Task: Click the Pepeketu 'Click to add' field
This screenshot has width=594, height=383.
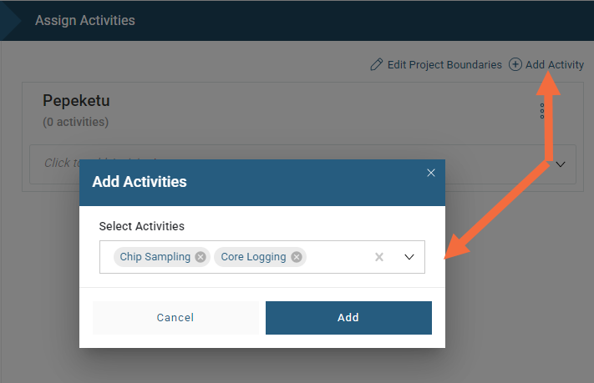Action: (302, 164)
